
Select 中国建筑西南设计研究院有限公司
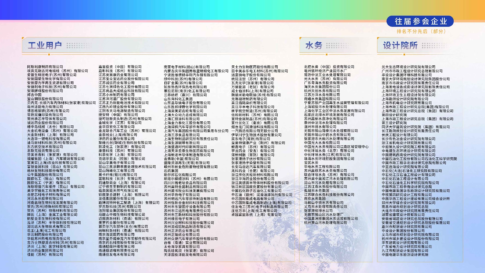coord(409,155)
